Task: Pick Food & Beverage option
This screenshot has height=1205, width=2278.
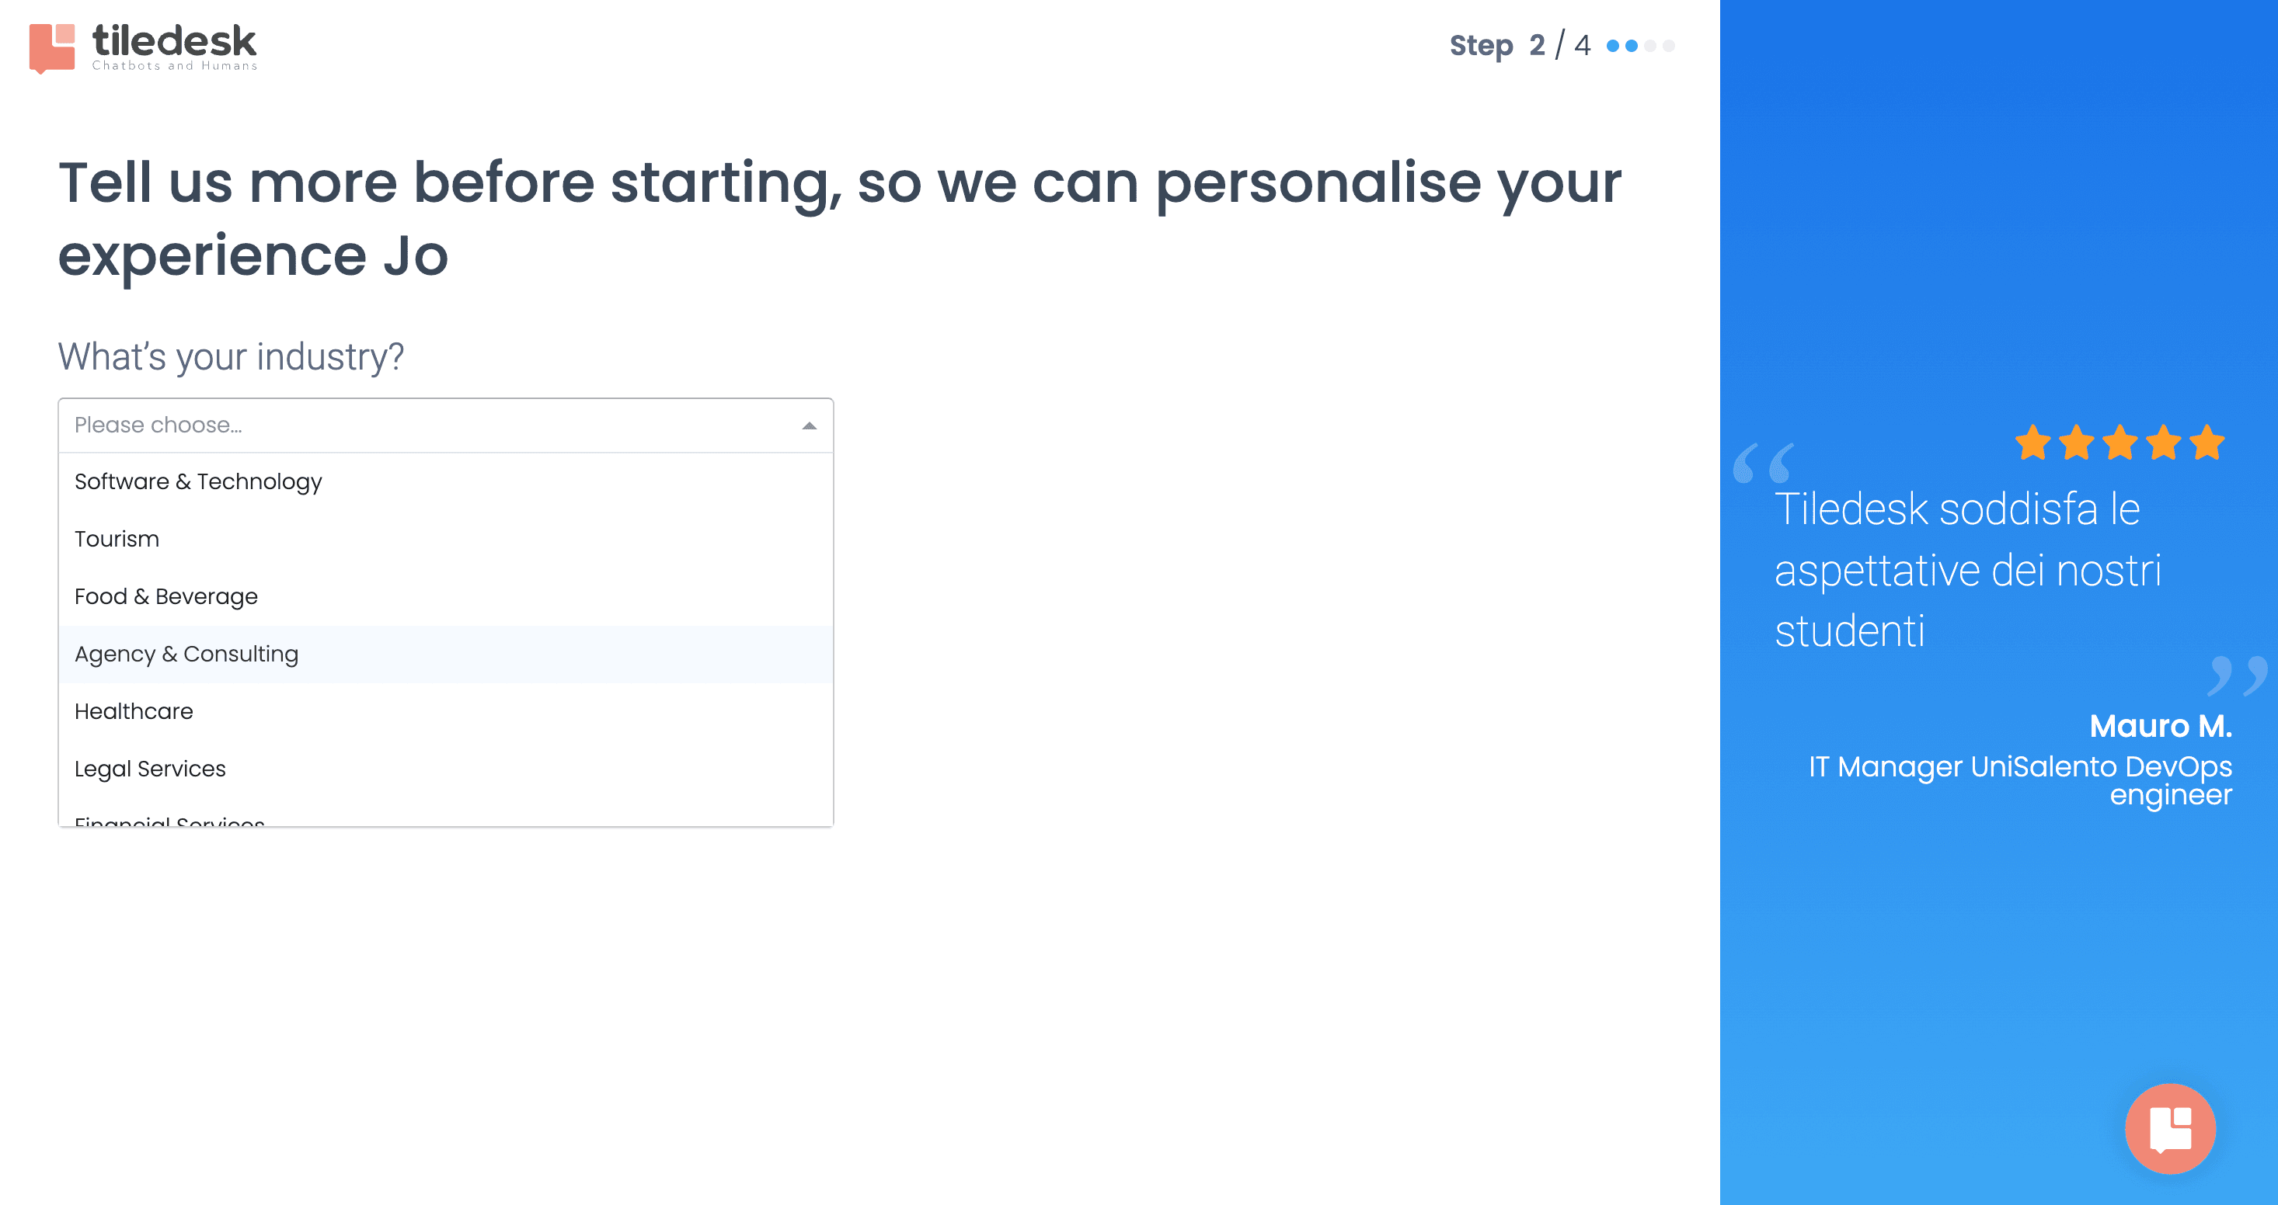Action: pyautogui.click(x=446, y=596)
